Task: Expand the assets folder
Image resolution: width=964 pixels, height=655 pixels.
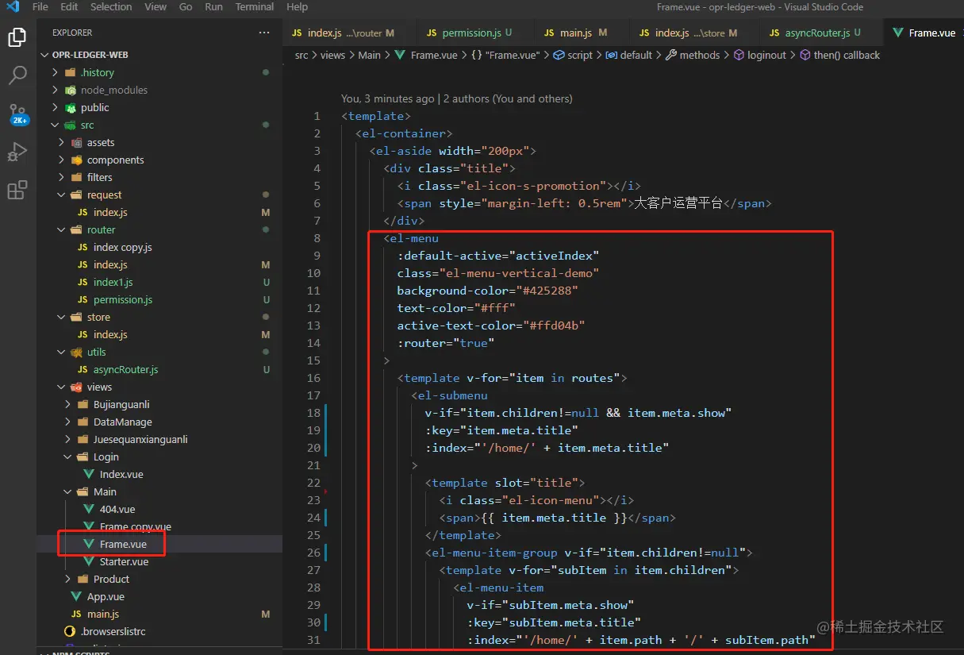Action: coord(100,142)
